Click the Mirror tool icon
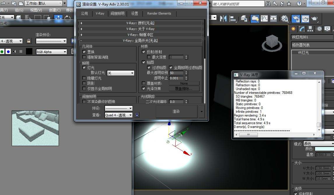334x195 pixels. [223, 19]
